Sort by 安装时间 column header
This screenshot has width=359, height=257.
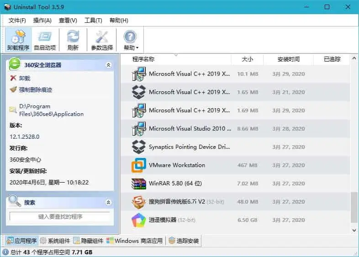tap(288, 59)
